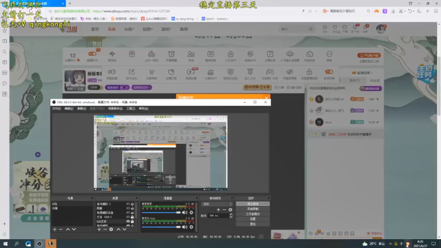
Task: Click the Douyu site search magnifier icon
Action: pyautogui.click(x=311, y=29)
